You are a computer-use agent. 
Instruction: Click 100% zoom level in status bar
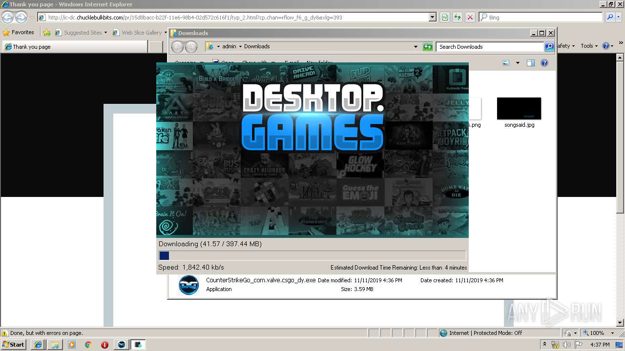[597, 333]
